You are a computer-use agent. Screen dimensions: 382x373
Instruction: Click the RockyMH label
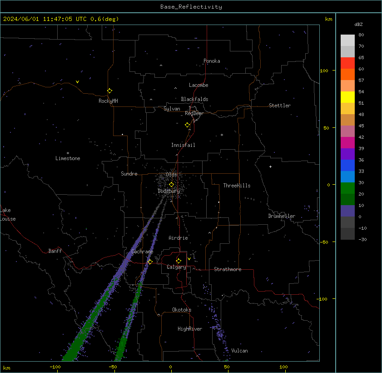pyautogui.click(x=108, y=101)
